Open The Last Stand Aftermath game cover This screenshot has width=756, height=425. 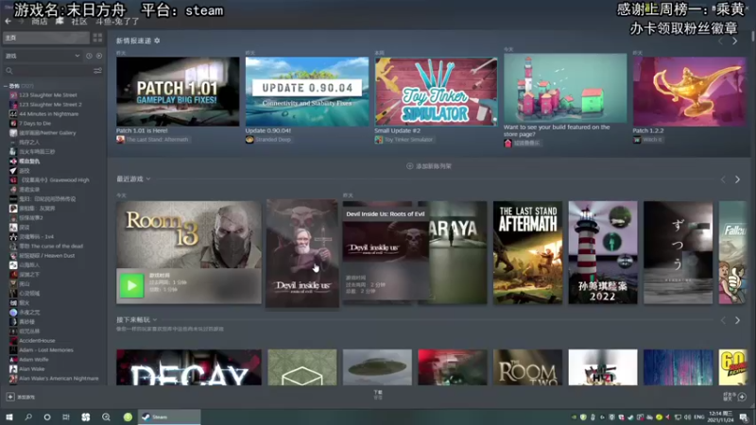click(x=527, y=252)
